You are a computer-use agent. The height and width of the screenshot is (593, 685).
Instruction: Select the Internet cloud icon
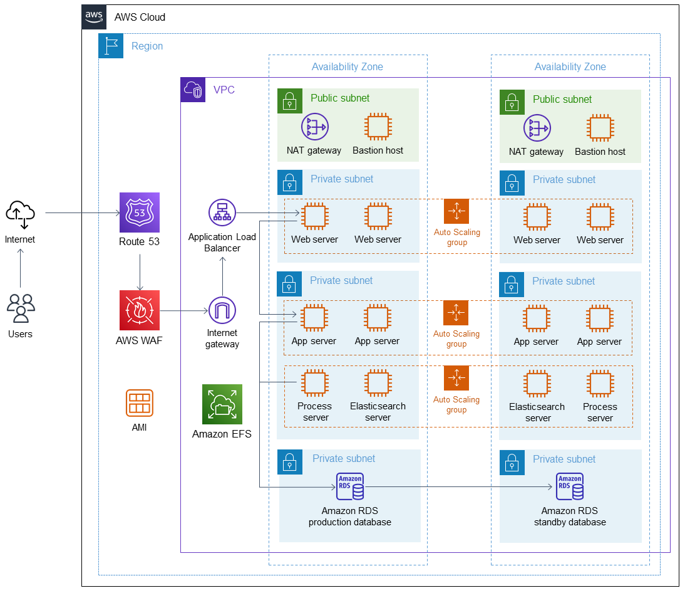point(20,213)
